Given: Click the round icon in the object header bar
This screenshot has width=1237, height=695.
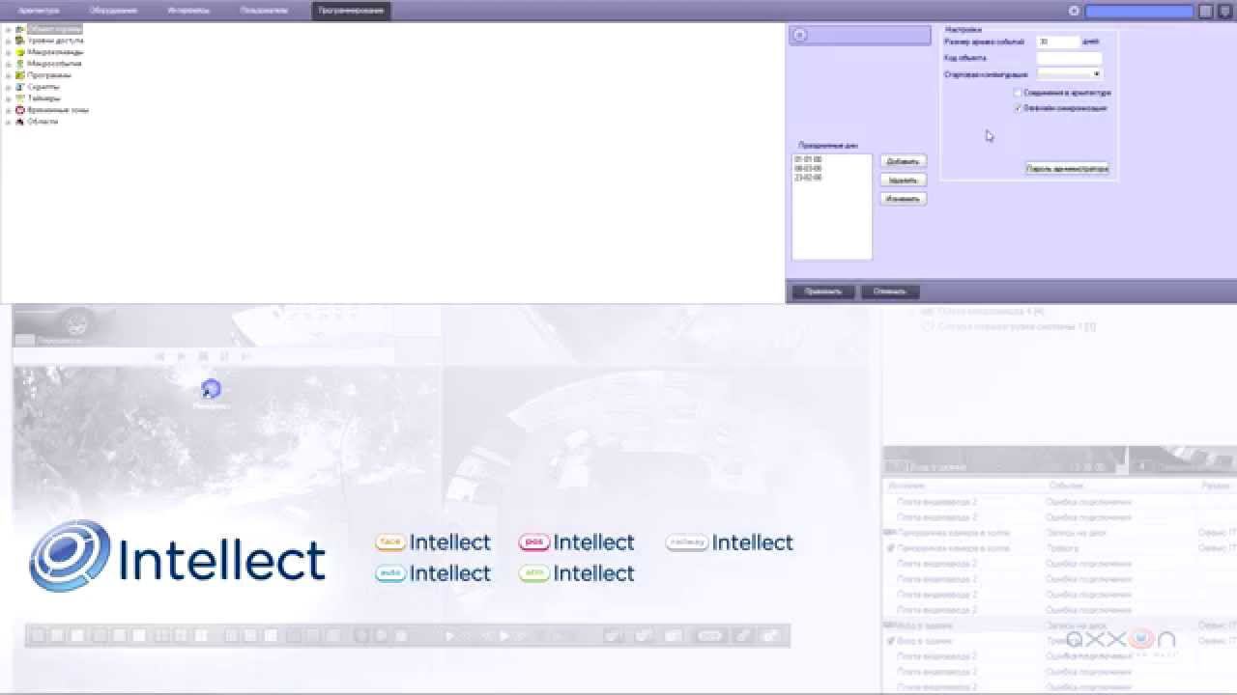Looking at the screenshot, I should 798,35.
